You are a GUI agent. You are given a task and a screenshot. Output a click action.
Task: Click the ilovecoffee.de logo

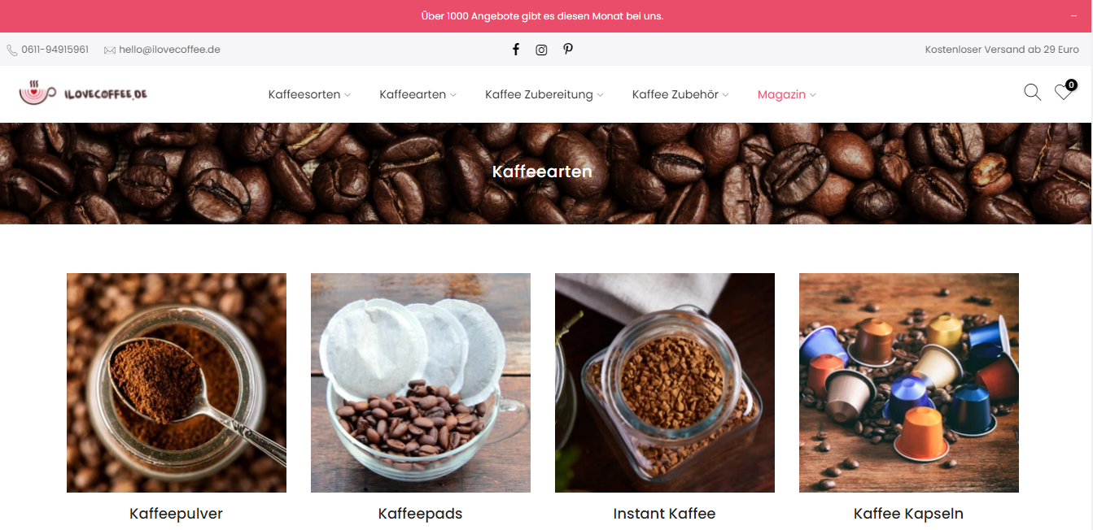coord(83,93)
